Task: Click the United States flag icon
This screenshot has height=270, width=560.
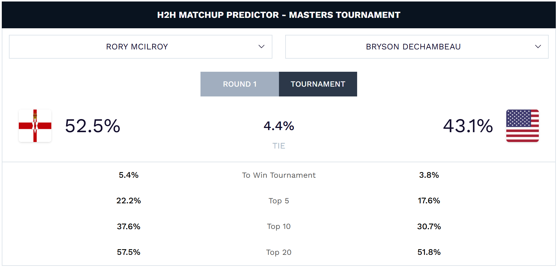Action: (522, 126)
